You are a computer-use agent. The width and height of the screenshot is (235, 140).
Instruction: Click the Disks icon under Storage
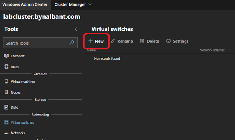[x=6, y=107]
